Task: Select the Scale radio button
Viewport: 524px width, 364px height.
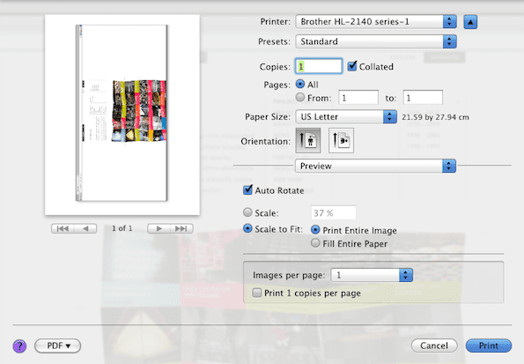Action: (247, 212)
